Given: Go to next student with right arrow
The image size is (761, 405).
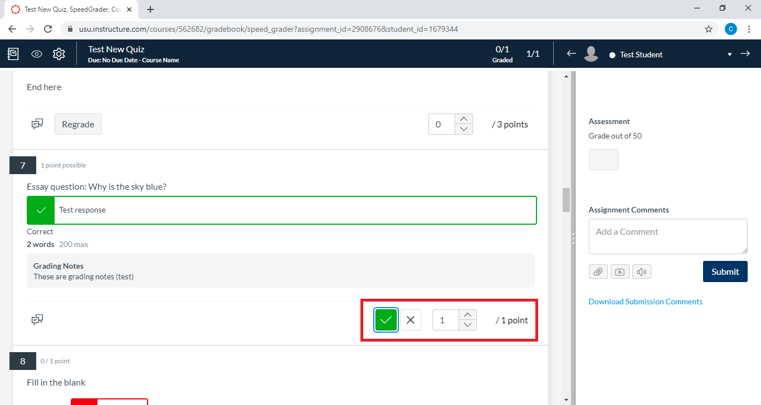Looking at the screenshot, I should click(745, 53).
